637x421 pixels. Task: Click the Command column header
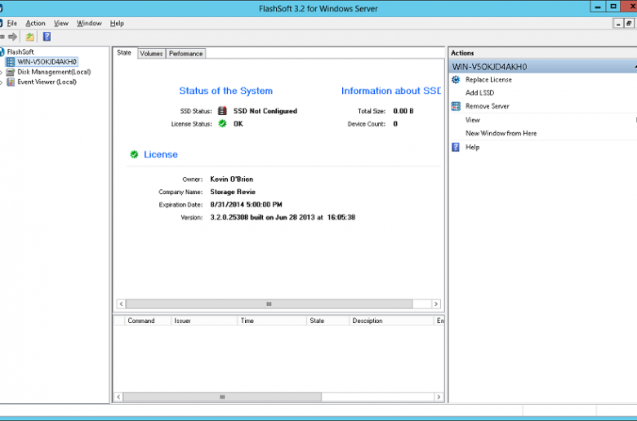click(x=148, y=321)
